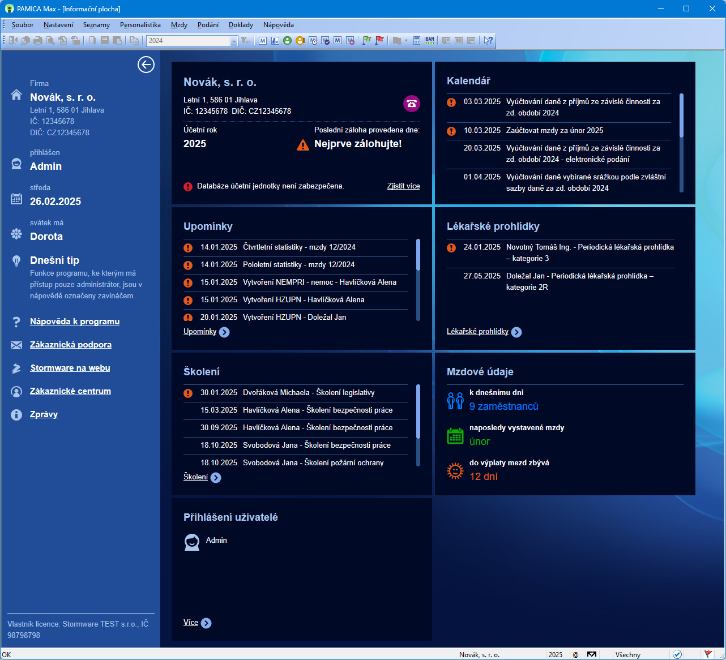This screenshot has height=660, width=726.
Task: Open the Podání menu
Action: pos(208,25)
